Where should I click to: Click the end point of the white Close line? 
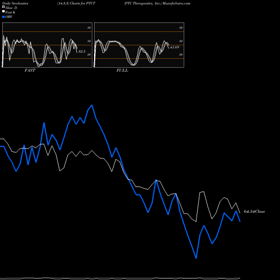(x=240, y=213)
